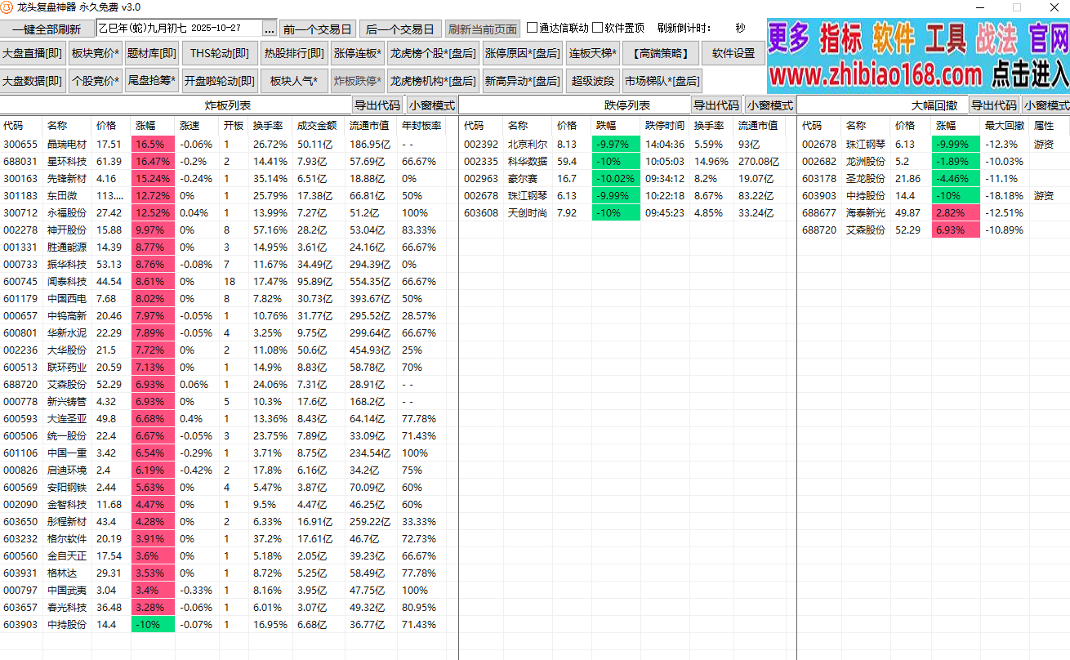Screen dimensions: 1070x660
Task: Click 科华数据 in the 跌停列表
Action: (x=527, y=161)
